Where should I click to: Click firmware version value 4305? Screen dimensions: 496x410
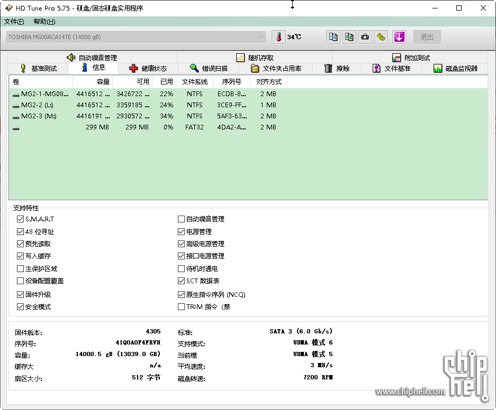pos(153,331)
